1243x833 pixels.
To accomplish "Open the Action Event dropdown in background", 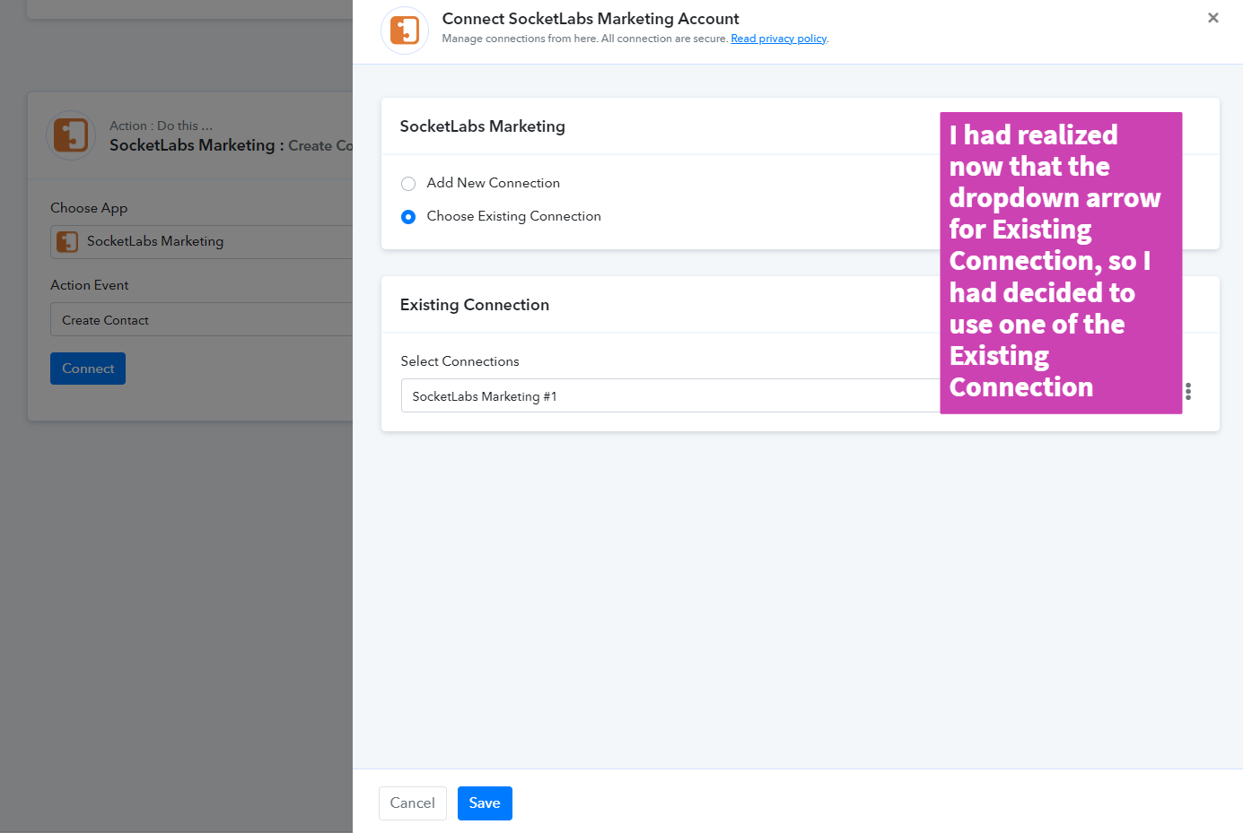I will pyautogui.click(x=202, y=319).
